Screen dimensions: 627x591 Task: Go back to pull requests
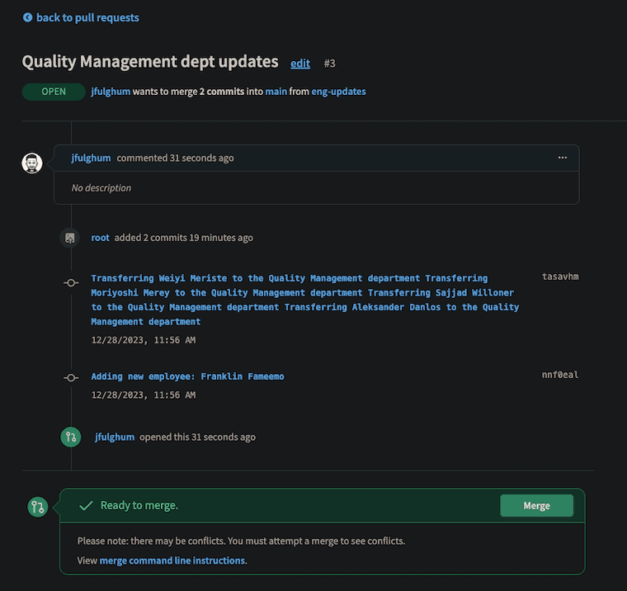tap(87, 17)
